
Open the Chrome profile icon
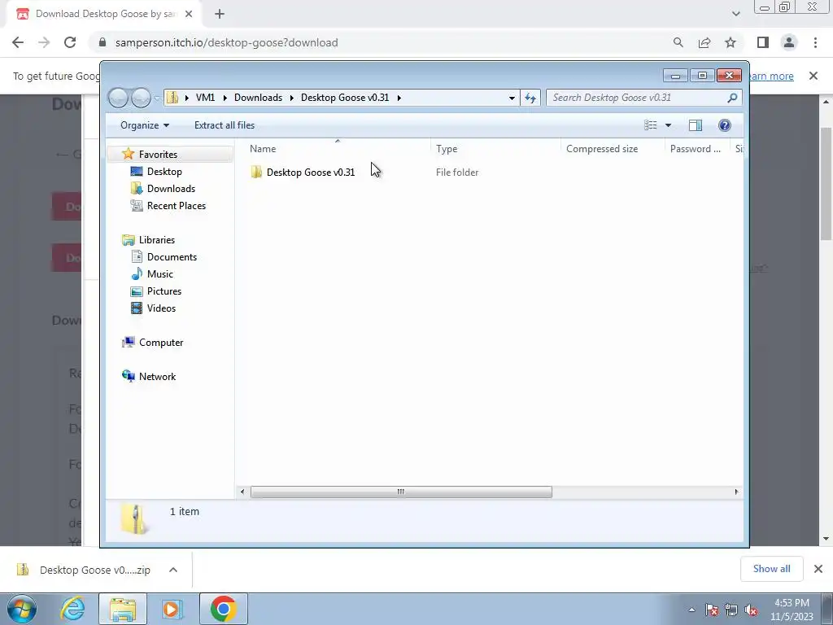789,42
